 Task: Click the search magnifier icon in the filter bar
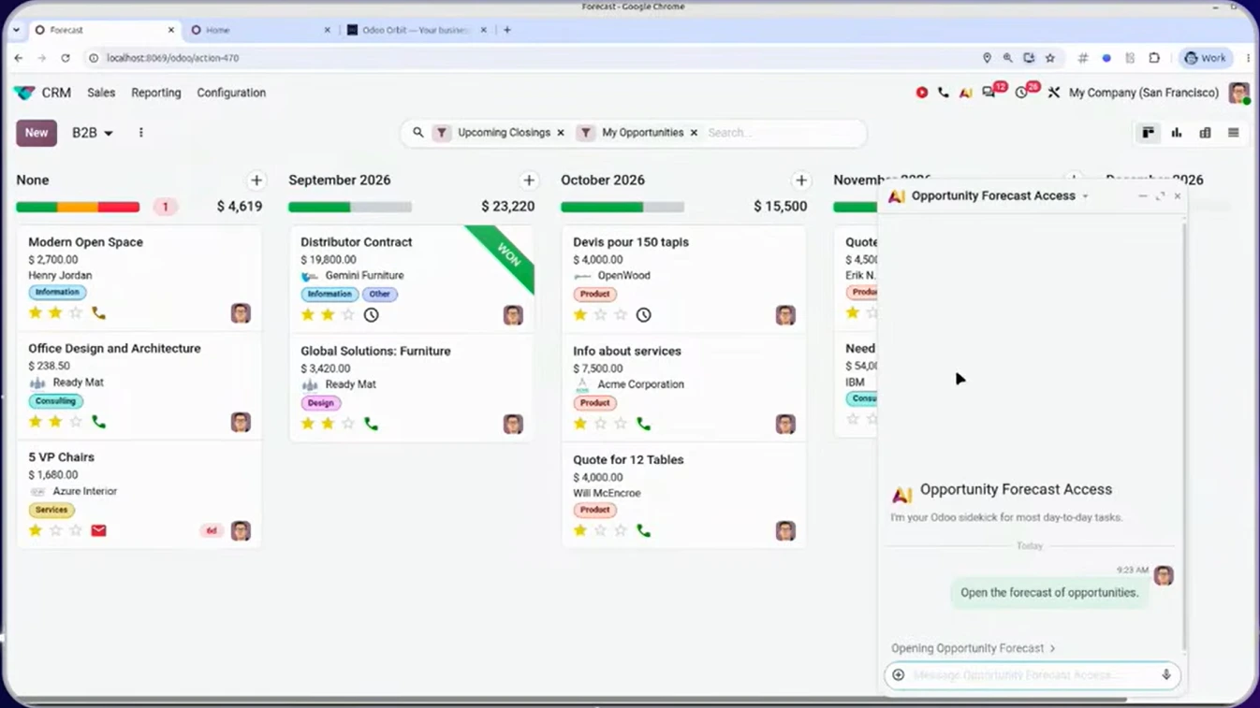[418, 133]
